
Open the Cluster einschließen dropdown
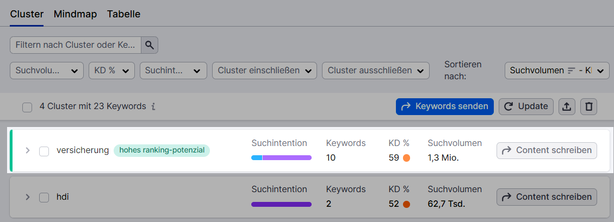point(264,71)
